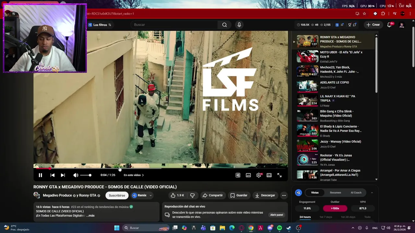The width and height of the screenshot is (415, 233).
Task: Click the '>100x' Outlier badge
Action: [x=335, y=208]
